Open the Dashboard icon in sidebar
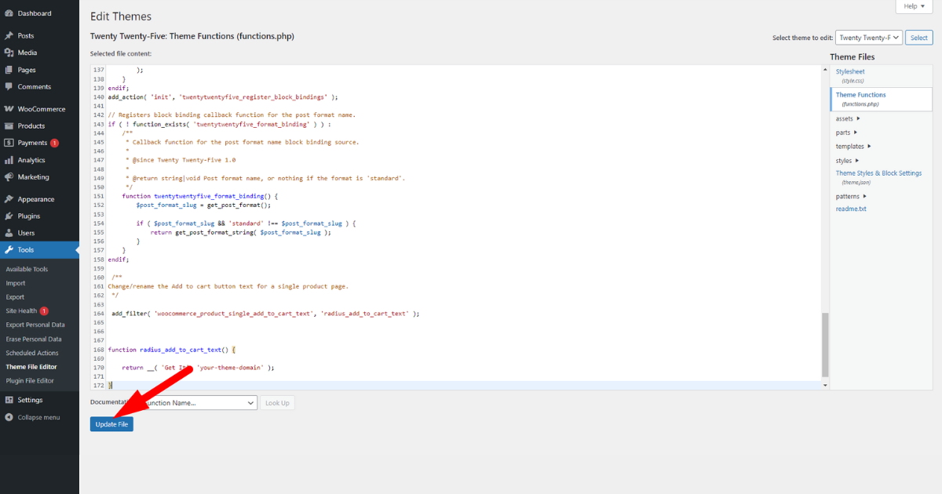 (x=9, y=13)
